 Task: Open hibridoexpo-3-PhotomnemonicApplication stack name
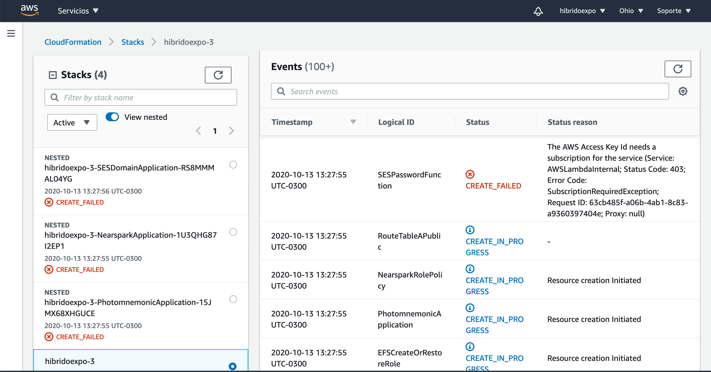[x=128, y=308]
